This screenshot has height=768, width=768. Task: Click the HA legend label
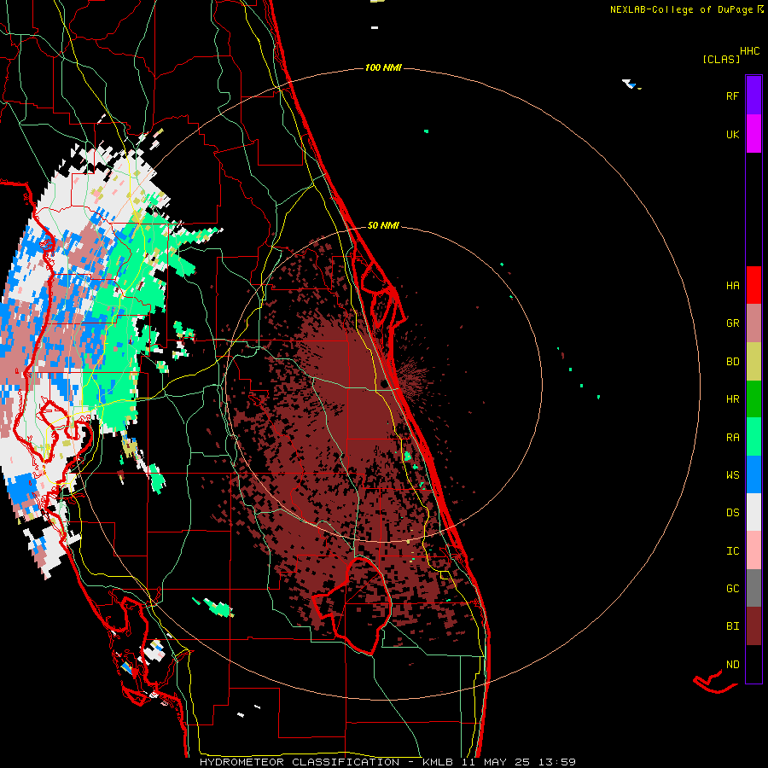pos(732,285)
